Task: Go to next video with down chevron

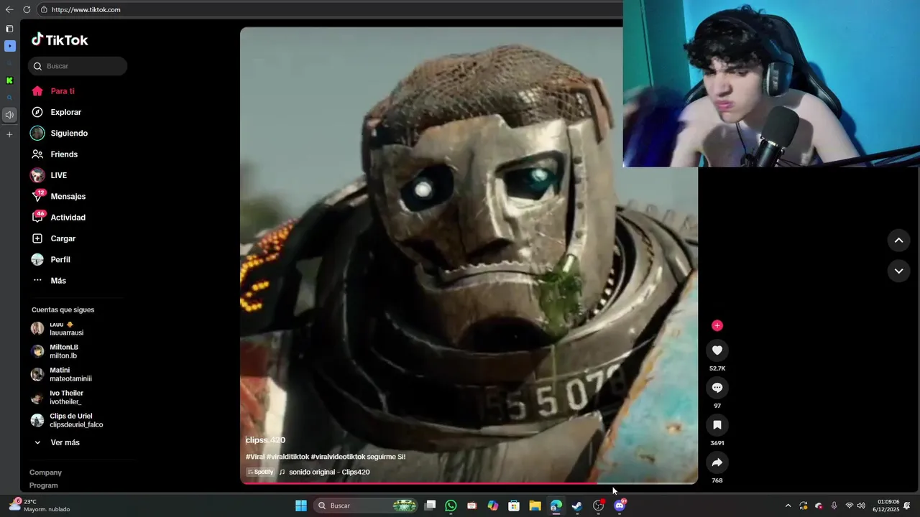Action: [x=898, y=271]
